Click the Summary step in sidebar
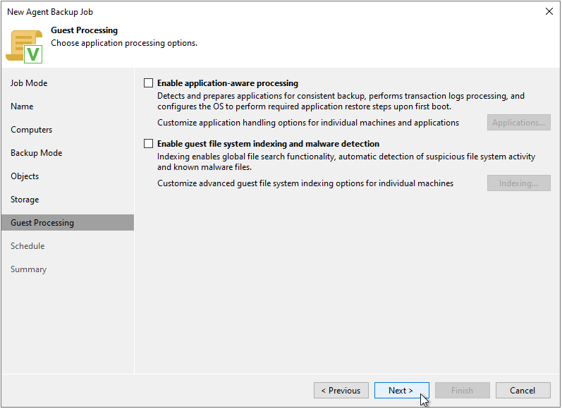Screen dimensions: 562x409 [29, 269]
